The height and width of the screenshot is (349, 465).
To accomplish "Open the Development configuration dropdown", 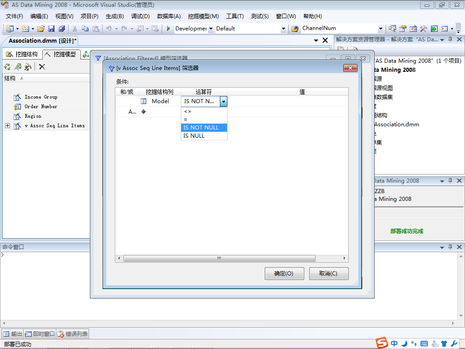I will pyautogui.click(x=211, y=29).
